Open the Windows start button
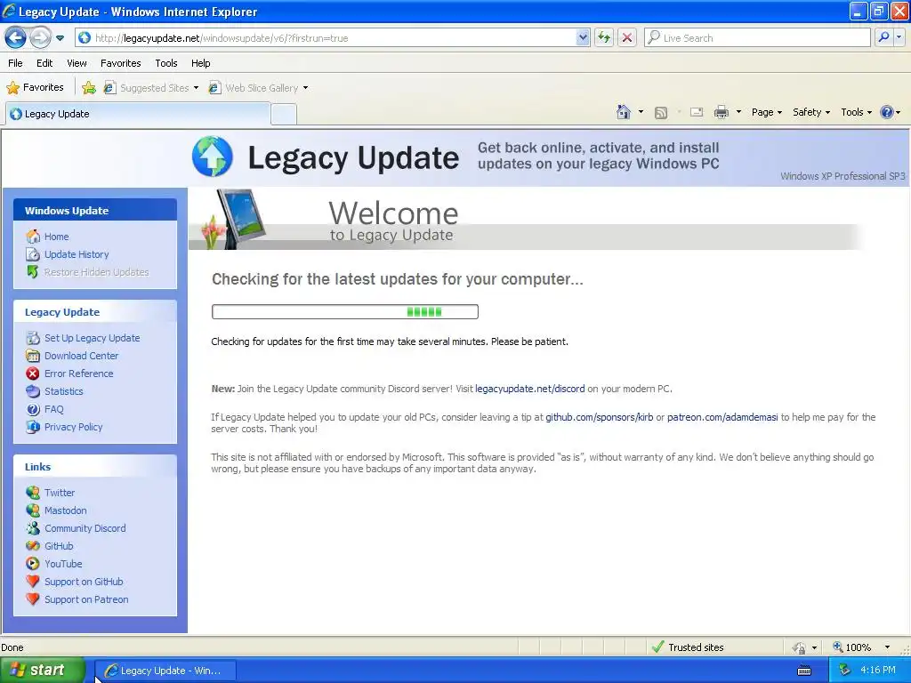The width and height of the screenshot is (911, 683). point(42,670)
